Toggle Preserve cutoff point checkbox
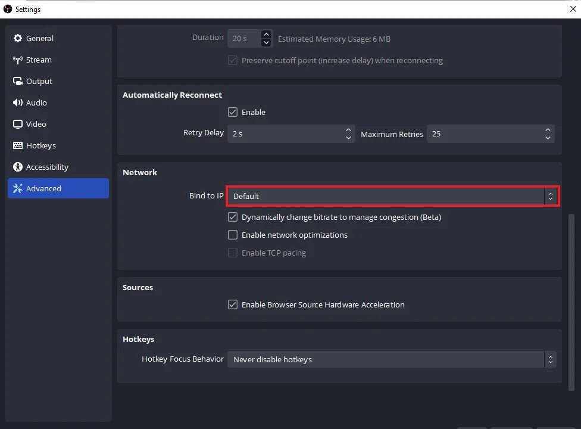Viewport: 581px width, 429px height. click(x=233, y=60)
